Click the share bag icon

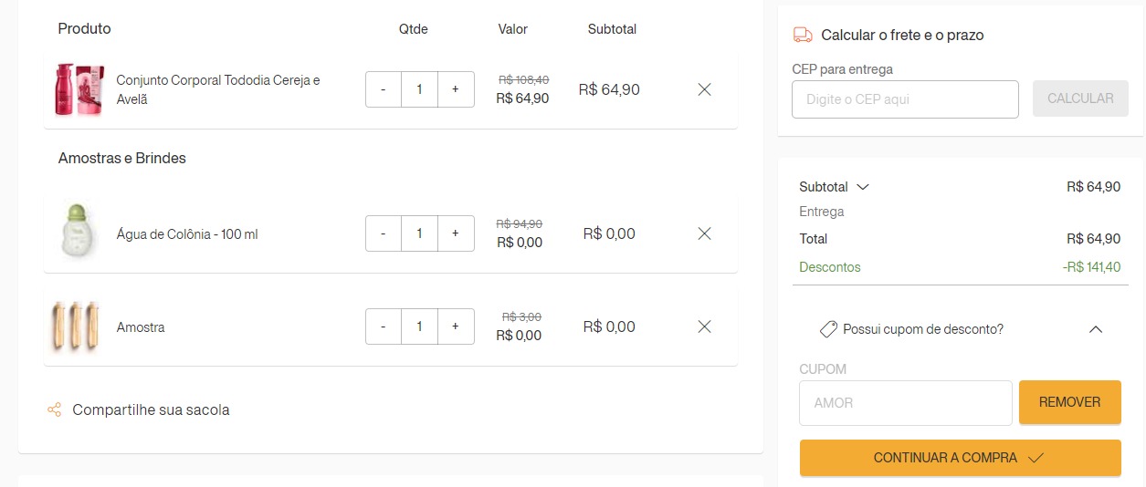[x=55, y=409]
